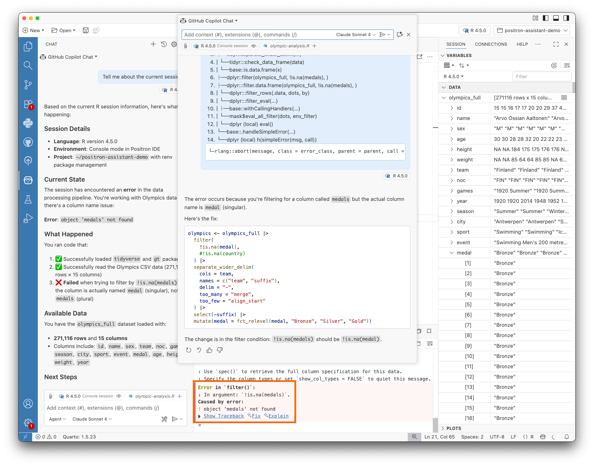Collapse the medal column in variables
The image size is (594, 466).
pos(451,253)
